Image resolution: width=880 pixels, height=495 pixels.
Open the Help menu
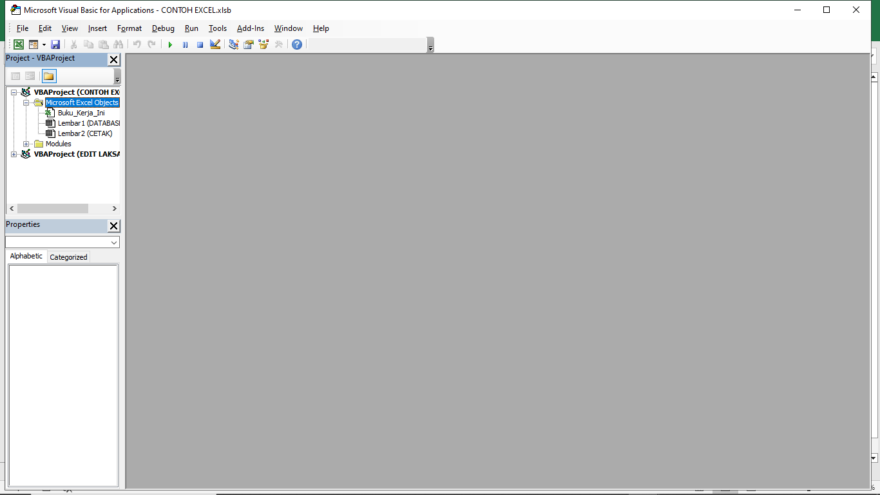[321, 28]
